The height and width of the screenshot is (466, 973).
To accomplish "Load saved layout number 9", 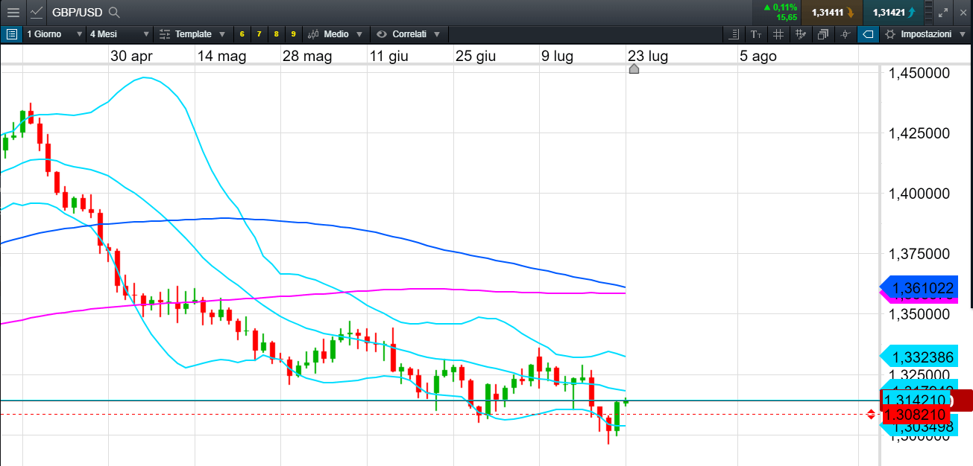I will click(x=293, y=34).
